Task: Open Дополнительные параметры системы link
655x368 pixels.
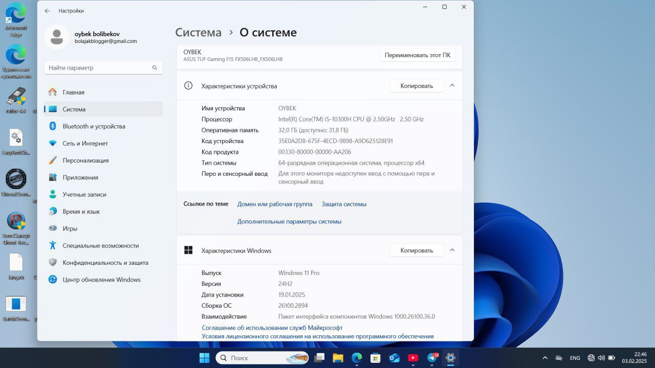Action: pos(289,221)
